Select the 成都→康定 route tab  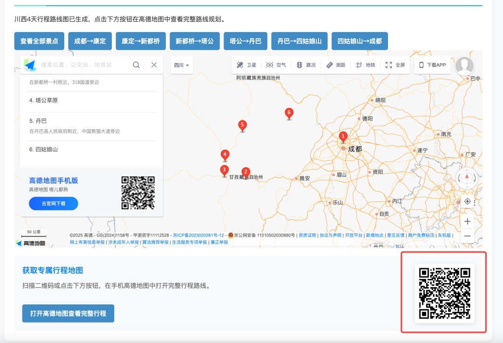90,41
